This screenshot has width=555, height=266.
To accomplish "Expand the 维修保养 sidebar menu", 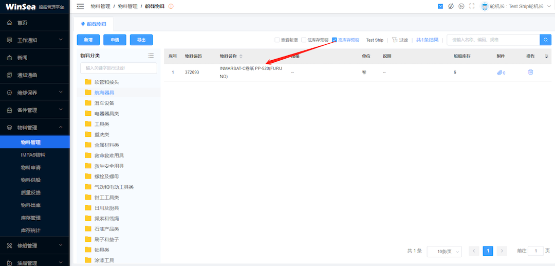I will [x=35, y=93].
